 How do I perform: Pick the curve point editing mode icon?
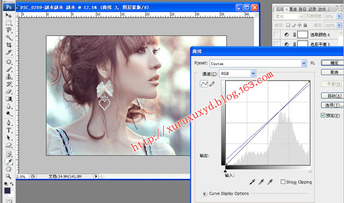pyautogui.click(x=204, y=84)
